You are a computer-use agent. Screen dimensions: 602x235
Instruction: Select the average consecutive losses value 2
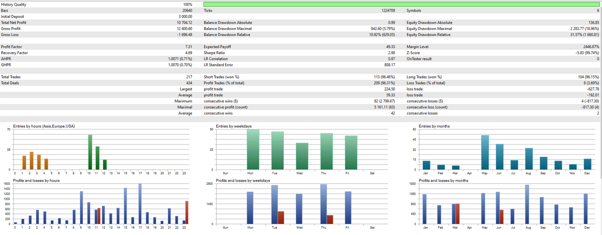pos(598,113)
